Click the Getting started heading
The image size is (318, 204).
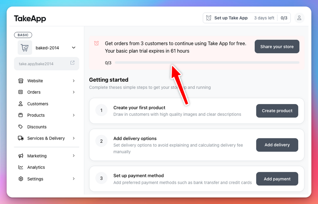tap(109, 80)
